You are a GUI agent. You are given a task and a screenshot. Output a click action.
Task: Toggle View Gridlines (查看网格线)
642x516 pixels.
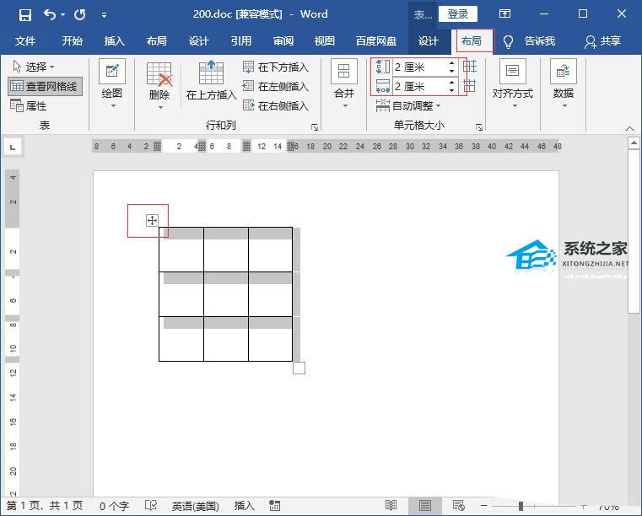tap(46, 86)
